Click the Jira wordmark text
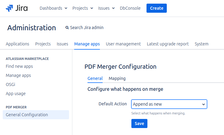The height and width of the screenshot is (135, 224). tap(22, 8)
